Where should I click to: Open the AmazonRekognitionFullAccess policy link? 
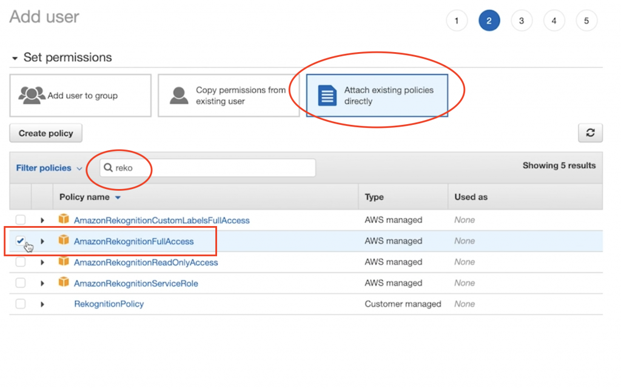tap(134, 241)
